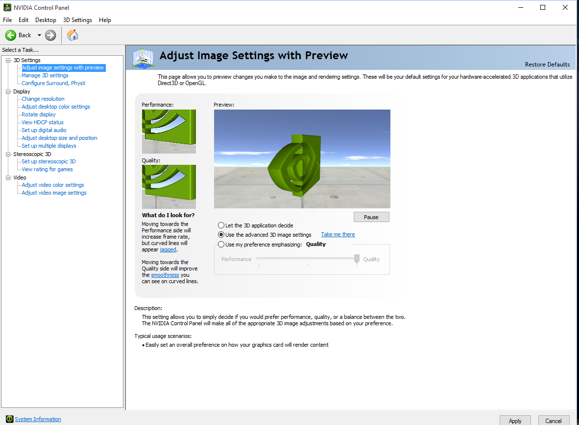Viewport: 579px width, 425px height.
Task: Click the Performance label left of slider
Action: pyautogui.click(x=236, y=259)
